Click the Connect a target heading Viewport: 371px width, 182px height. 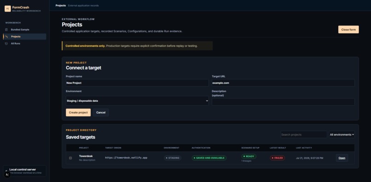coord(83,68)
